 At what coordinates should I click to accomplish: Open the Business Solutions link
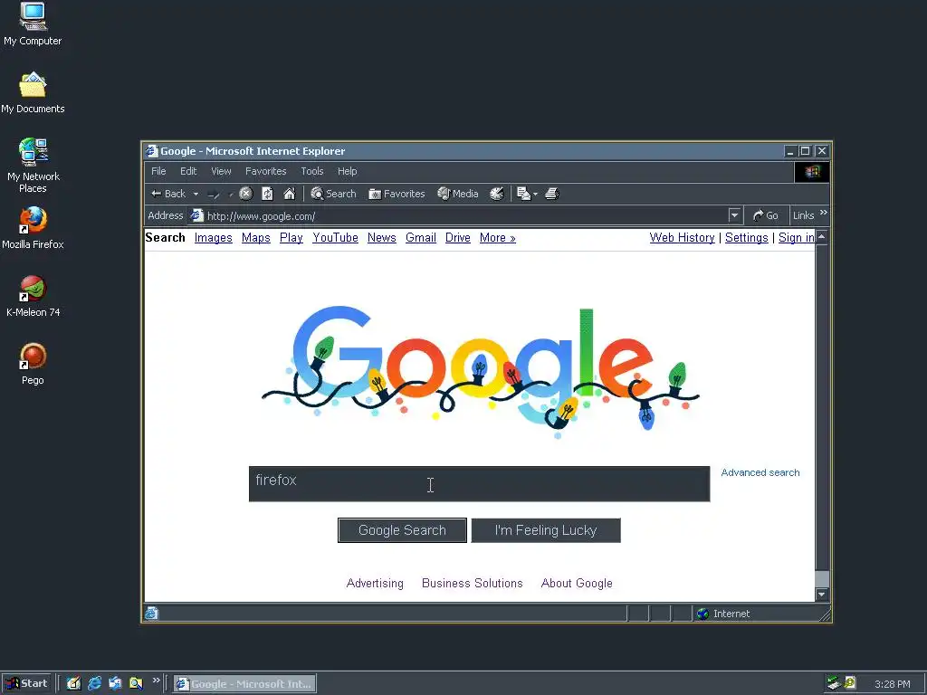[473, 584]
